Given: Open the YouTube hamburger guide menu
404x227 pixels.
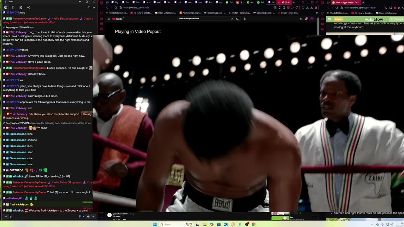Looking at the screenshot, I should (108, 19).
